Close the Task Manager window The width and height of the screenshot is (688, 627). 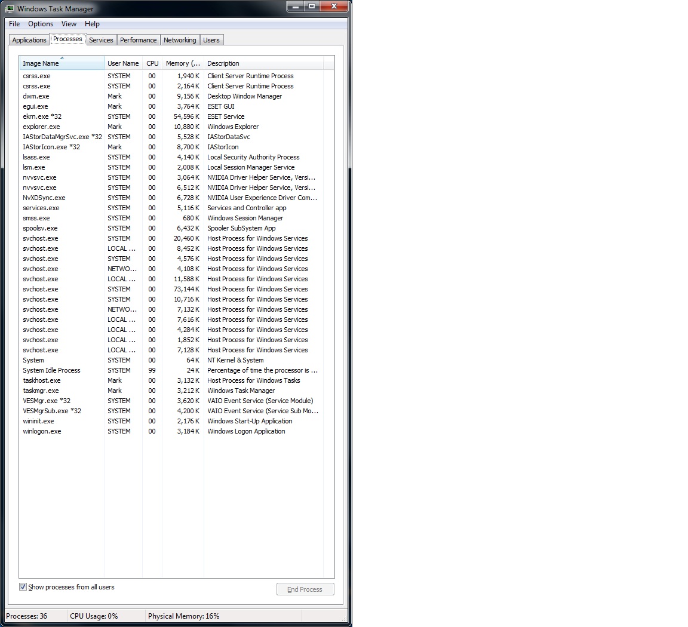tap(334, 7)
